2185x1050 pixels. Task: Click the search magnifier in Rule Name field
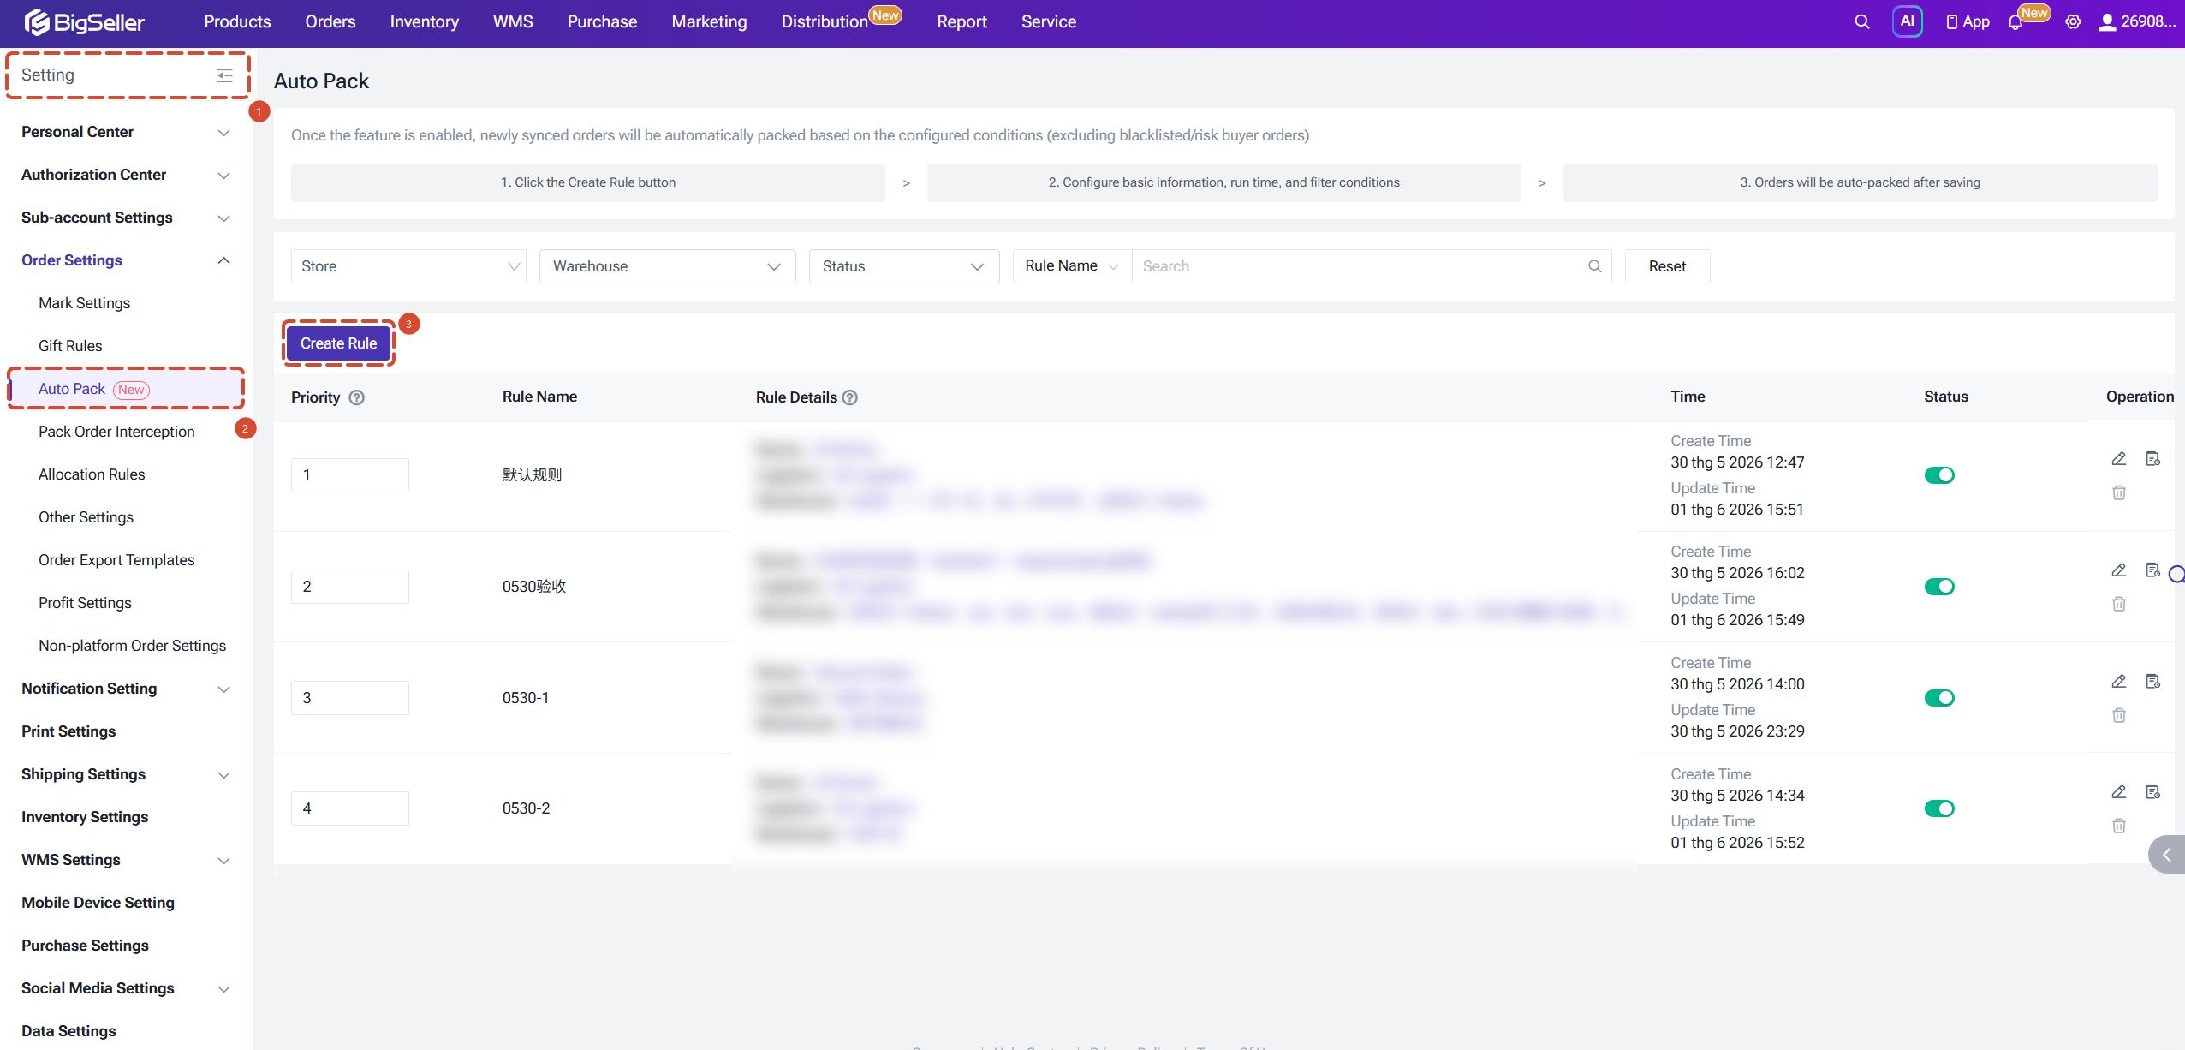(1594, 266)
